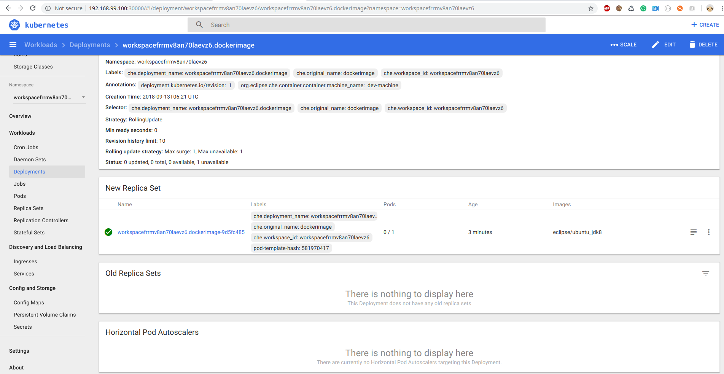View site info for Not secure
Screen dimensions: 724x374
tap(64, 8)
